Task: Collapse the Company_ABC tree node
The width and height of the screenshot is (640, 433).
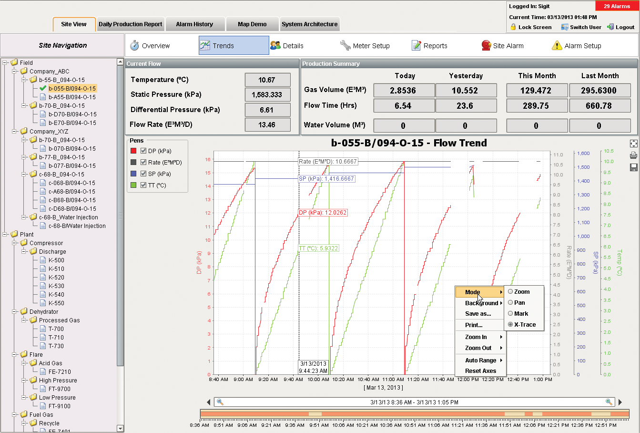Action: (x=14, y=71)
